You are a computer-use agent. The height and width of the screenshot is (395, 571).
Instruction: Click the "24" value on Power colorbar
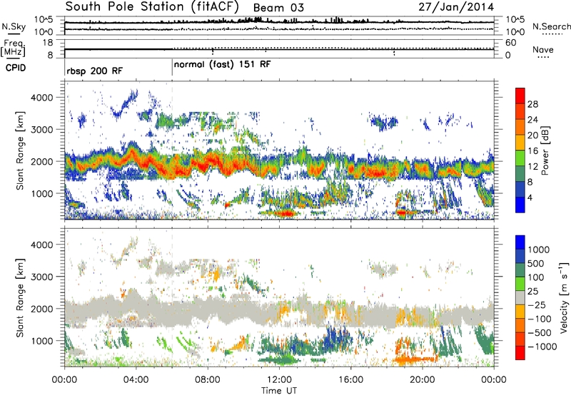(x=532, y=120)
